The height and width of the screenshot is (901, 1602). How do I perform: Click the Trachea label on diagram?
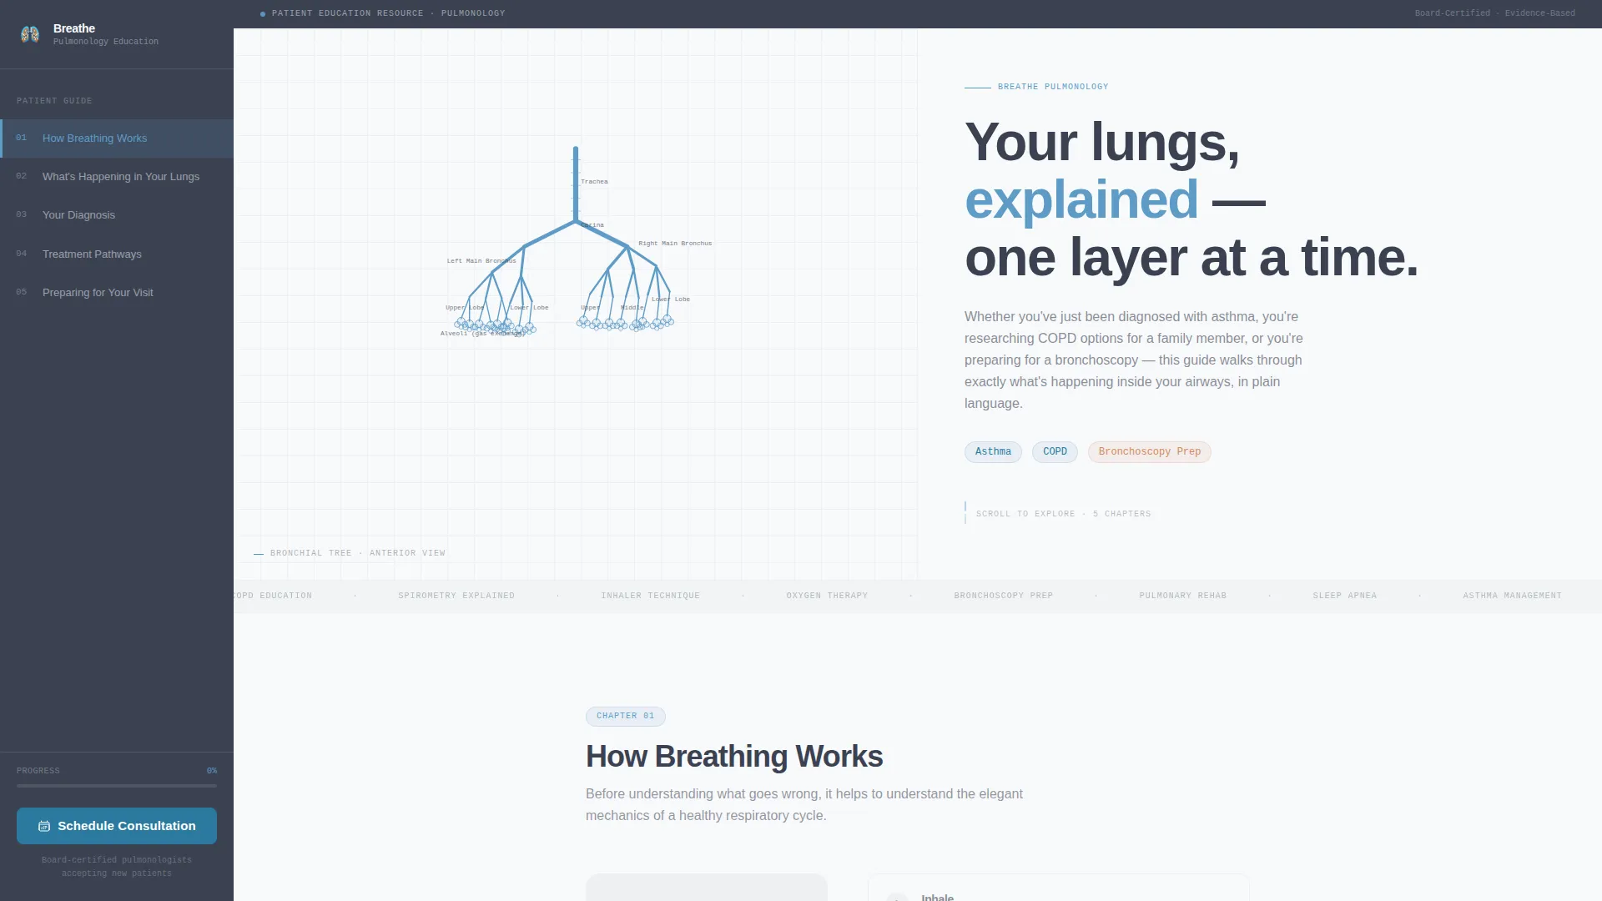pyautogui.click(x=594, y=182)
